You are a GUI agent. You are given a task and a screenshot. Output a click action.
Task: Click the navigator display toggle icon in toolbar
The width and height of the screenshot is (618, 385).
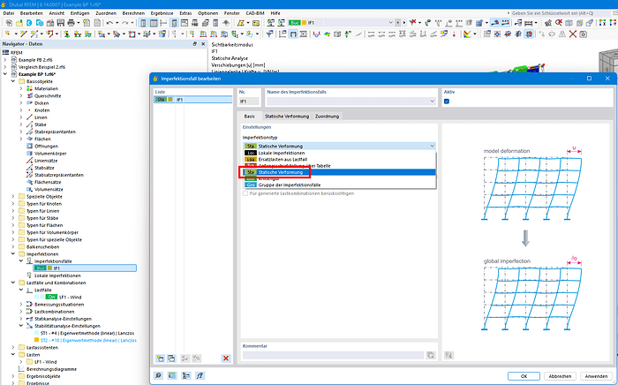[x=143, y=23]
